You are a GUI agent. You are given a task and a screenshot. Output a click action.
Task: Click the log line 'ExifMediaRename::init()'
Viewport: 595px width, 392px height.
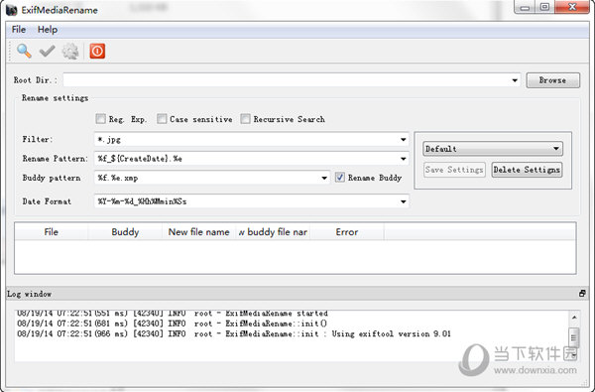click(x=172, y=324)
